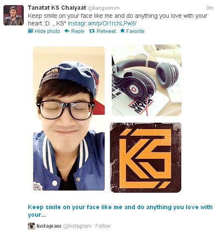Open the instagr.am/p/OI1rchLPw9/ link

click(x=102, y=23)
